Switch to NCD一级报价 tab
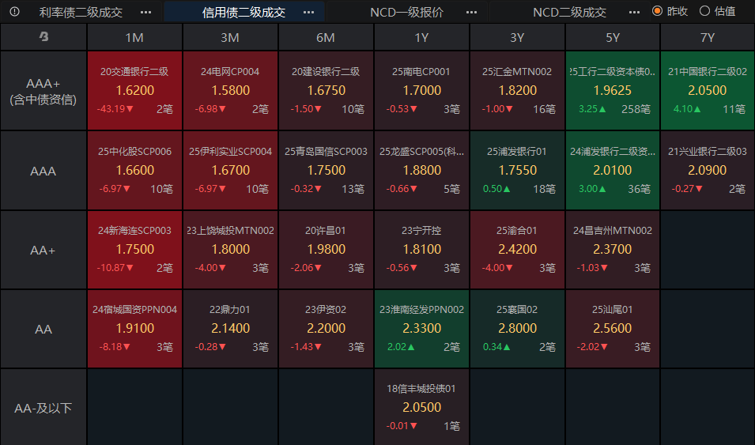This screenshot has height=445, width=755. (x=407, y=12)
